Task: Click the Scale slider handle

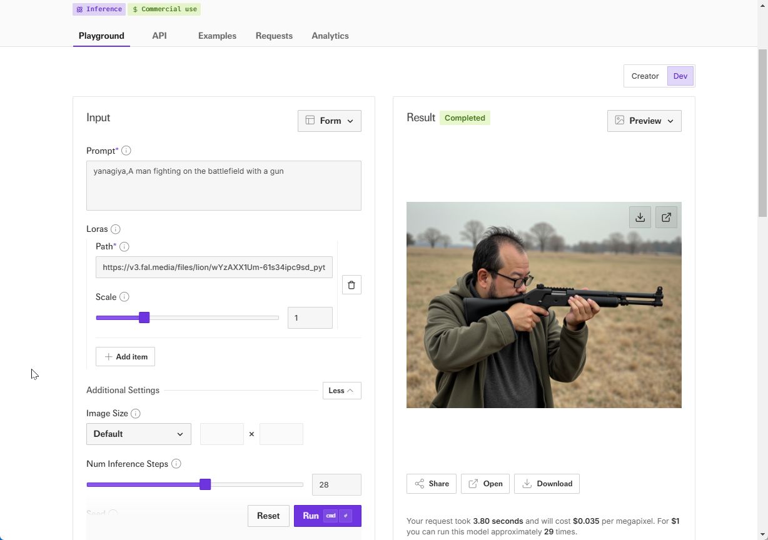Action: pyautogui.click(x=144, y=317)
